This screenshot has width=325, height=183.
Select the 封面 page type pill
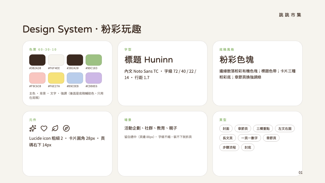click(226, 129)
